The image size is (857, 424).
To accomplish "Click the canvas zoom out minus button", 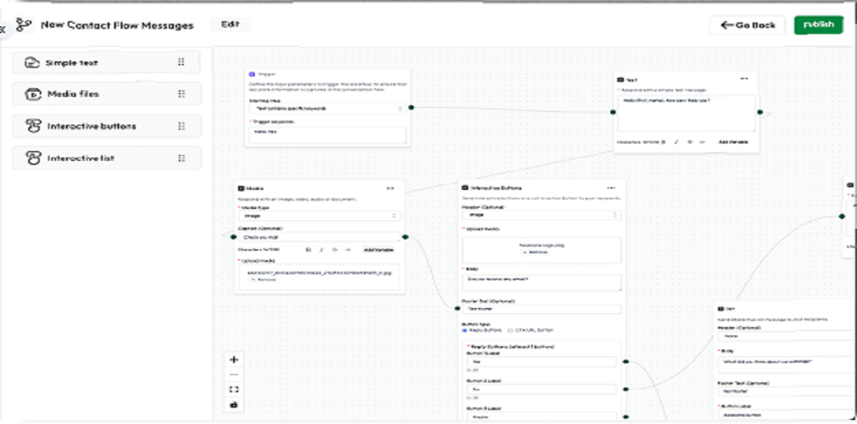I will click(x=233, y=375).
